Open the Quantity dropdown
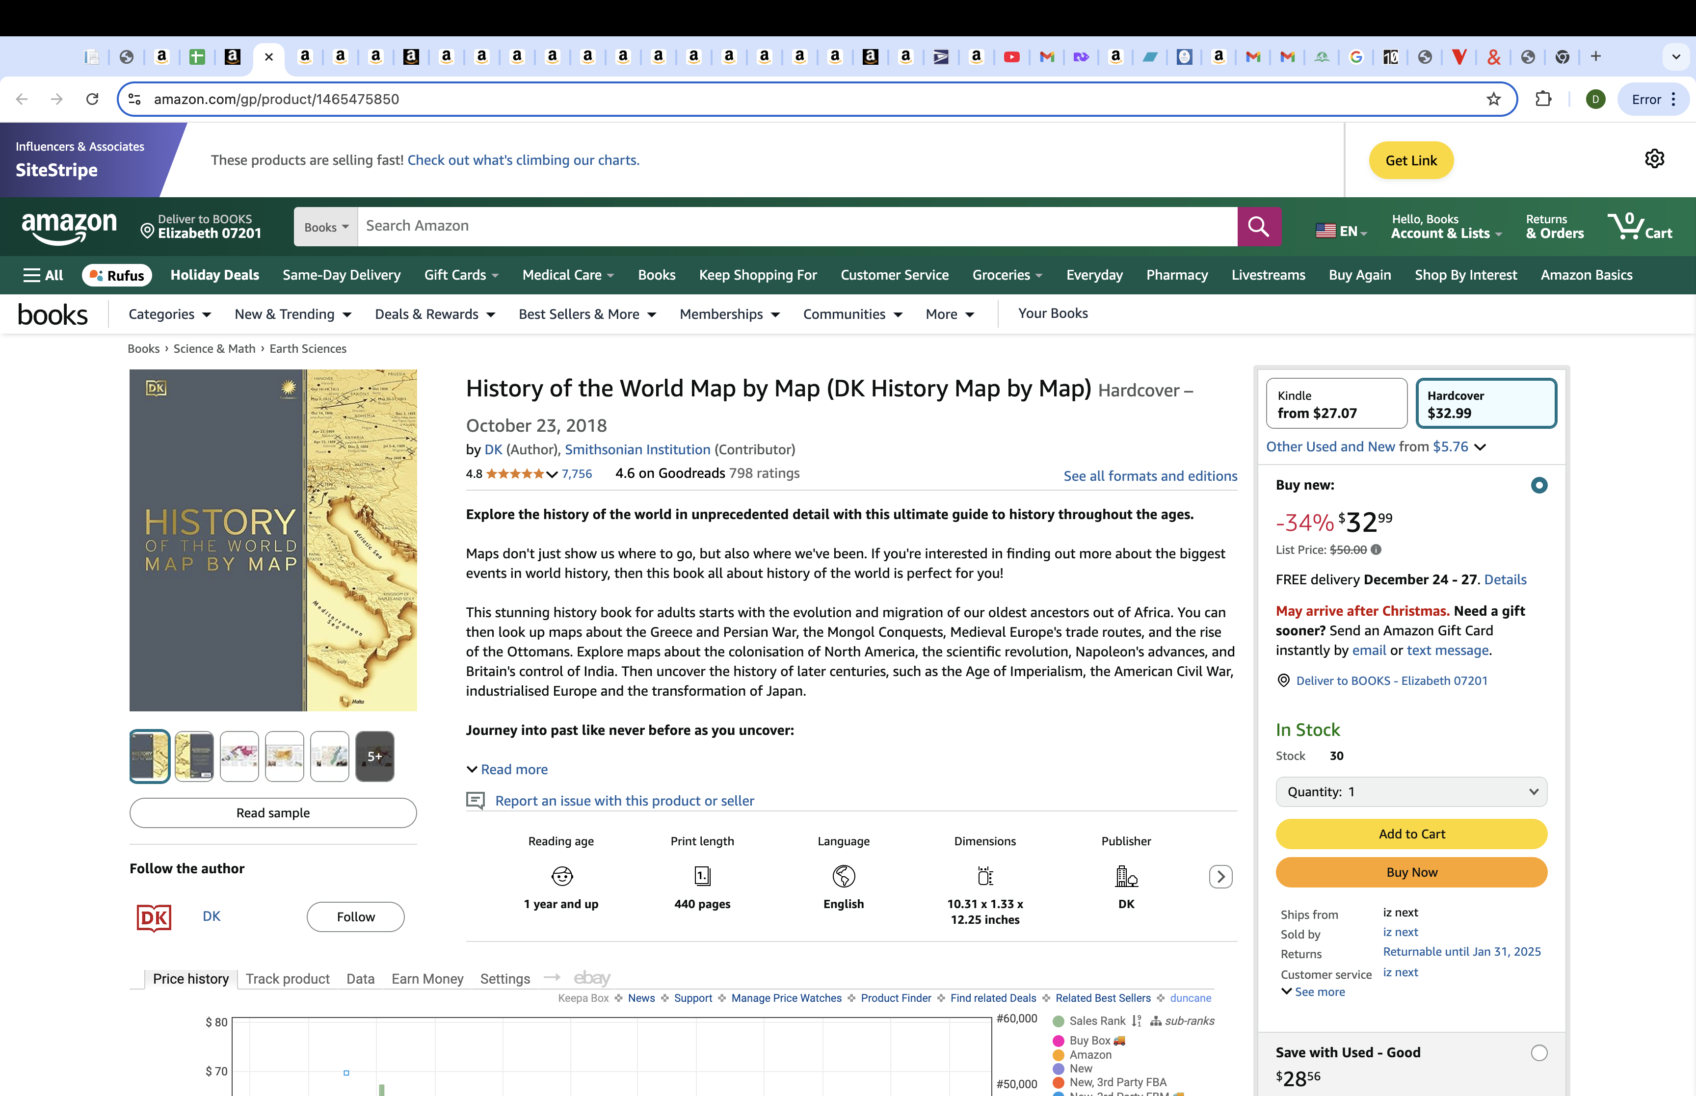 1411,791
